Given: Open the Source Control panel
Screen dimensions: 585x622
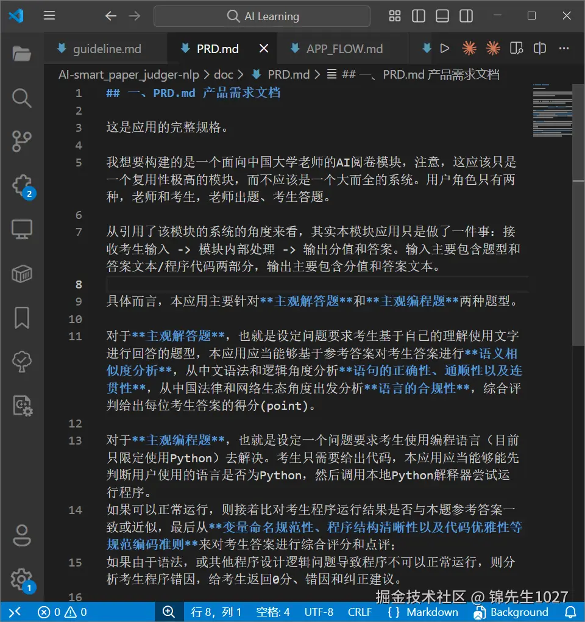Looking at the screenshot, I should click(21, 141).
